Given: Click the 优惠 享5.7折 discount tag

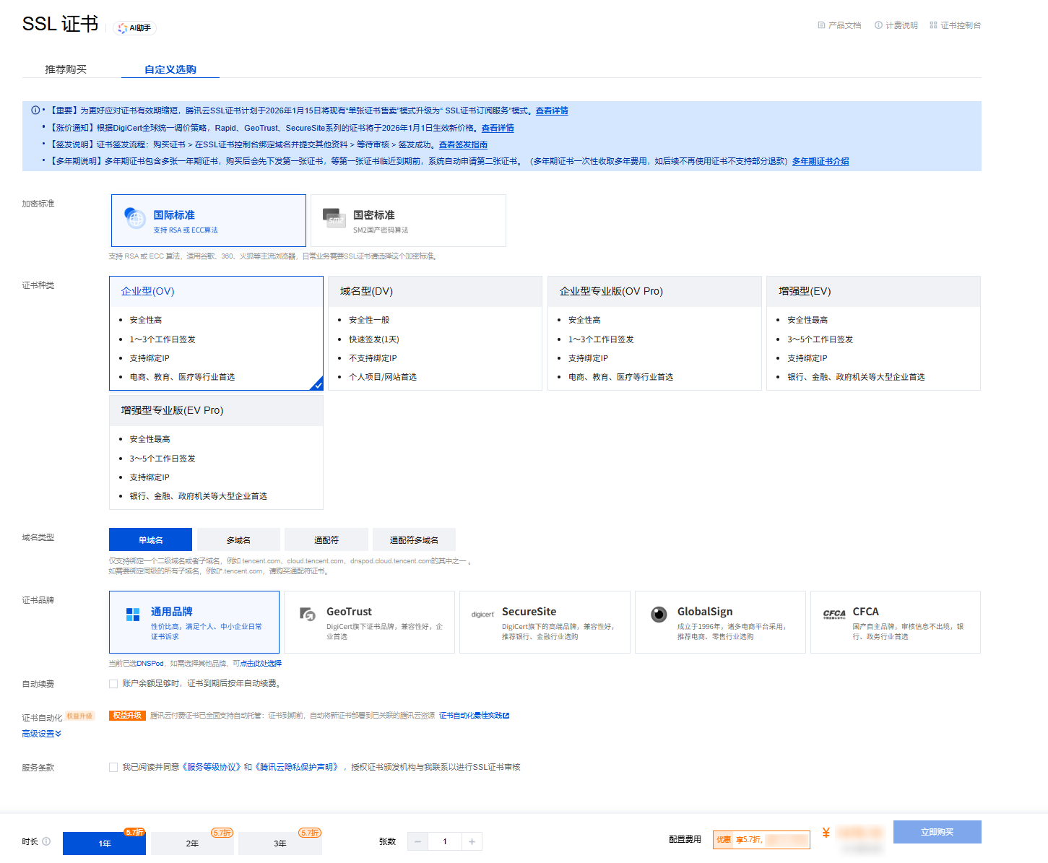Looking at the screenshot, I should (761, 840).
